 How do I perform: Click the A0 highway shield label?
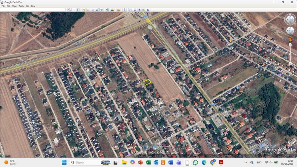pyautogui.click(x=17, y=65)
